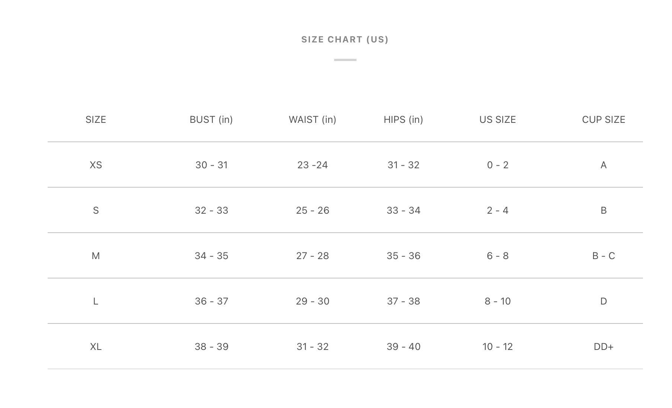Click the US SIZE column header

497,119
